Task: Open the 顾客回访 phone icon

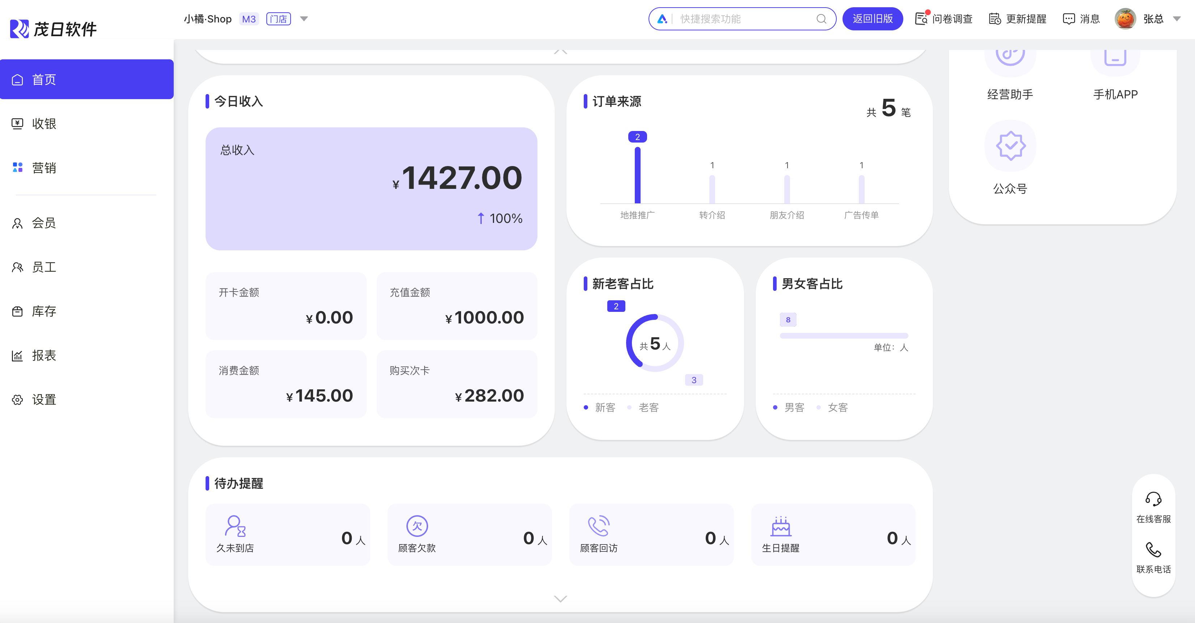Action: (599, 526)
